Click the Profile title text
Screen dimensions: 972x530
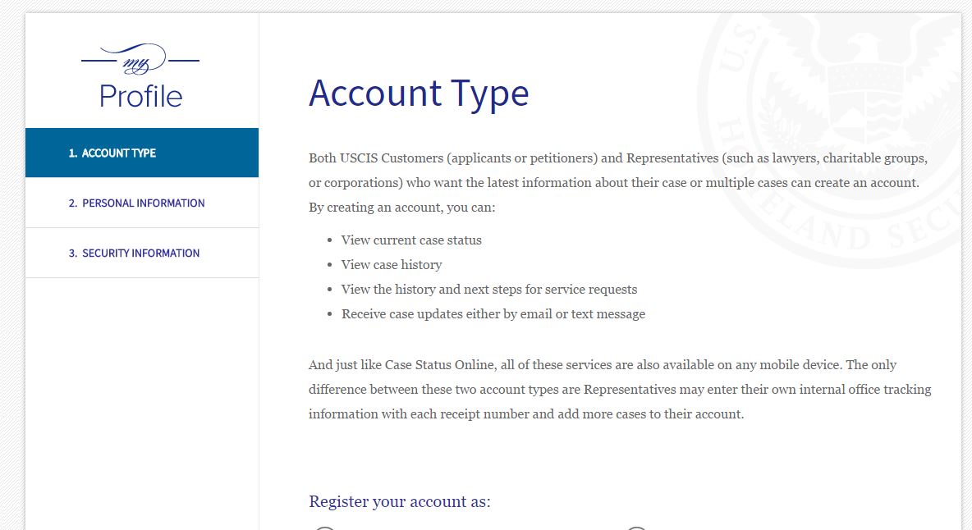coord(140,97)
